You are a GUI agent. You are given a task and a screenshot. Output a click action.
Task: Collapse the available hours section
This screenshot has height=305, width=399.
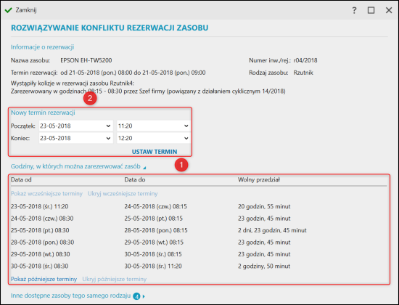144,168
